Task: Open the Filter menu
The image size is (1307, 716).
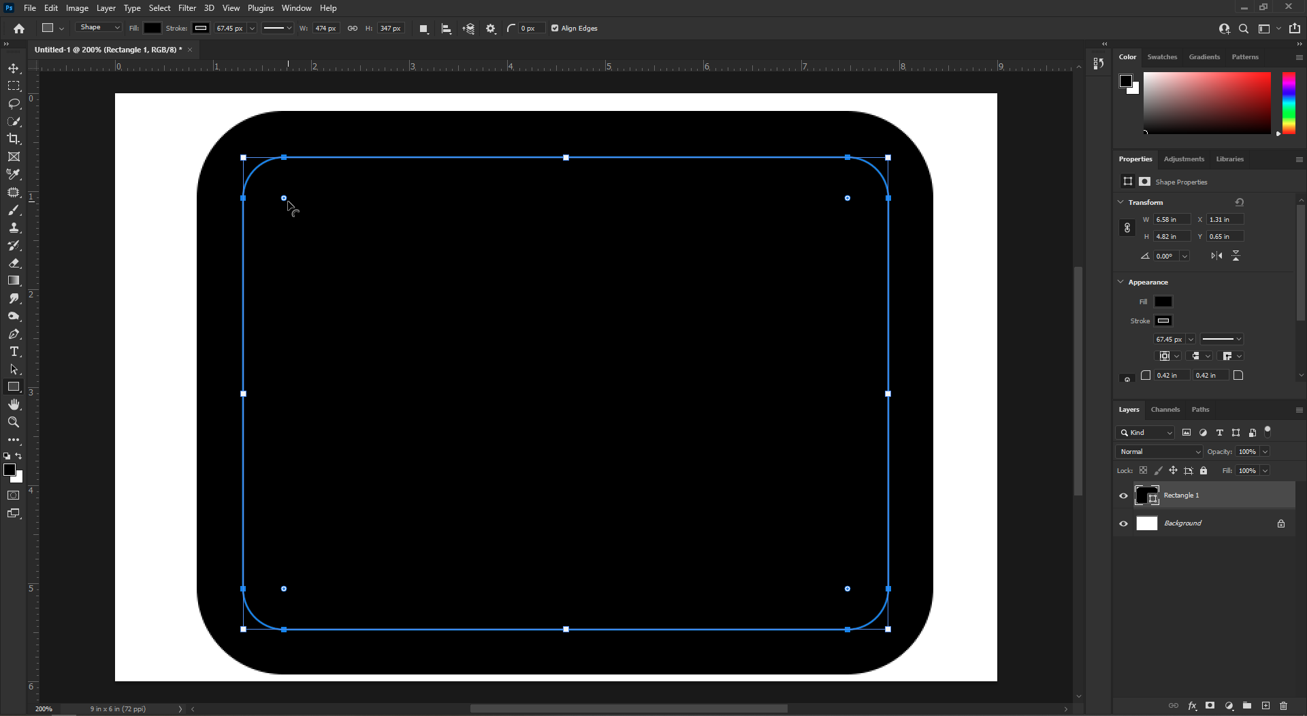Action: 187,7
